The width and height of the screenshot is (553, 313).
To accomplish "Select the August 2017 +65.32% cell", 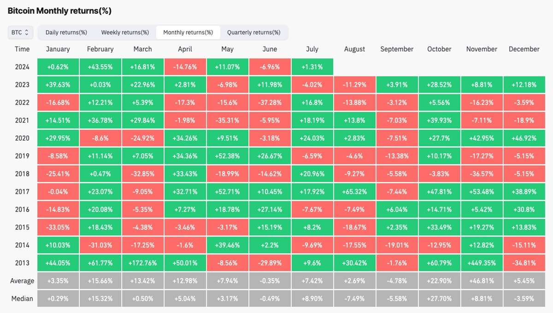I will 354,192.
